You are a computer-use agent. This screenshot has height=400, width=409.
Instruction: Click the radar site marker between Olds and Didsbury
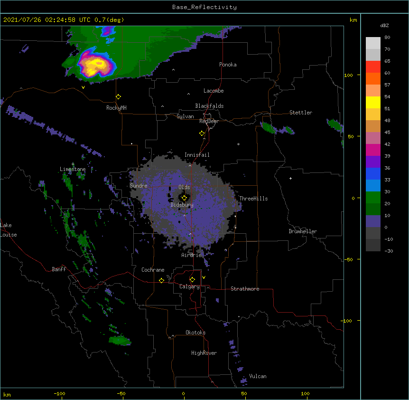pos(184,198)
